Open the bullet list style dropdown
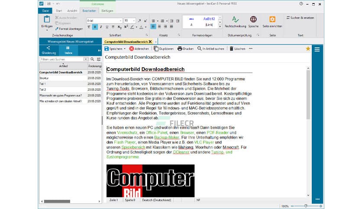Image resolution: width=362 pixels, height=209 pixels. [x=158, y=21]
